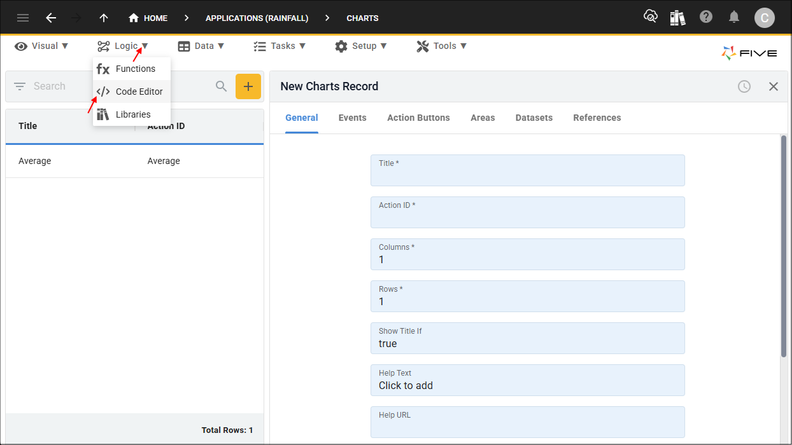
Task: Expand the Data menu
Action: coord(201,46)
